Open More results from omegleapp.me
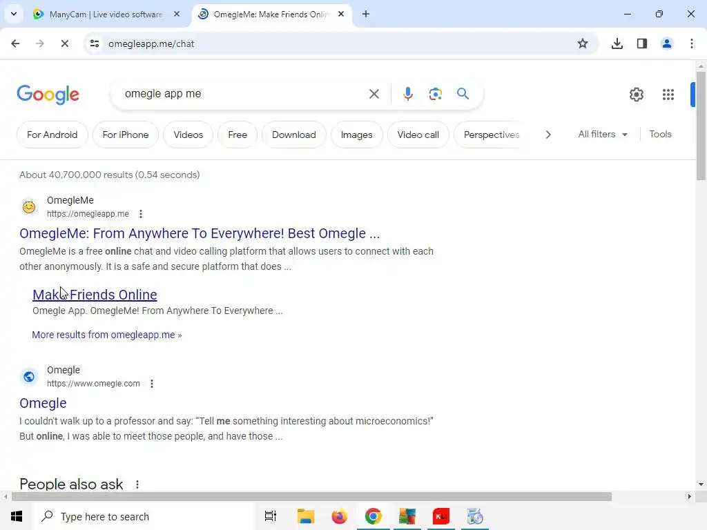Image resolution: width=707 pixels, height=530 pixels. [x=107, y=335]
